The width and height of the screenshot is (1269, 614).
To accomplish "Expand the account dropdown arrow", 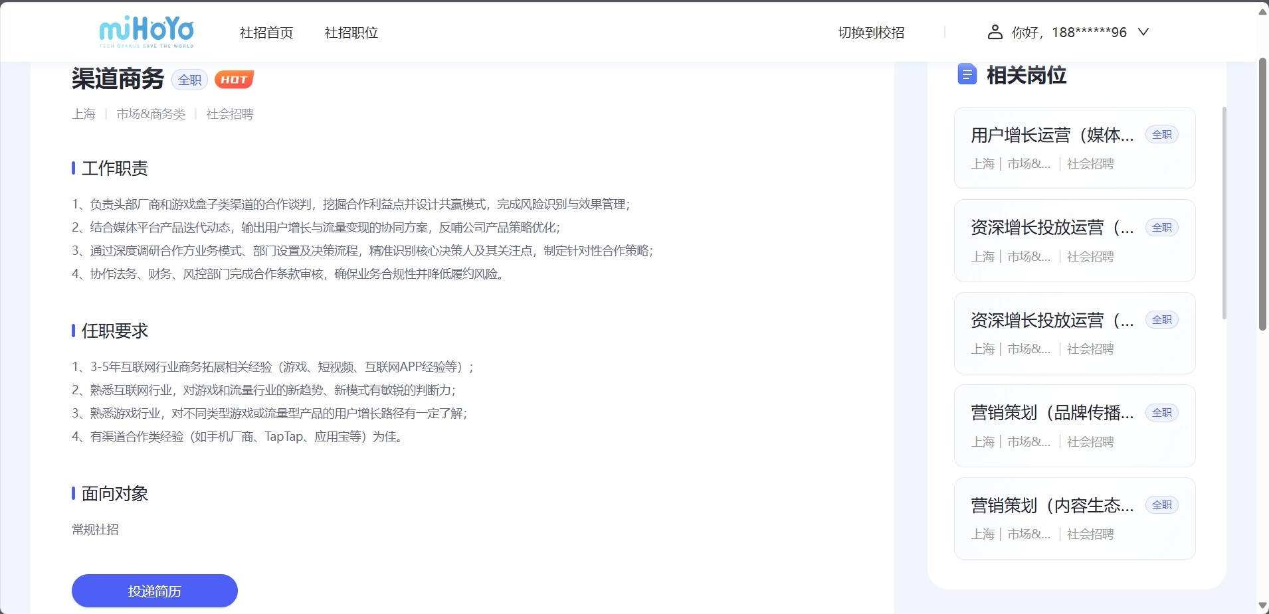I will coord(1143,32).
